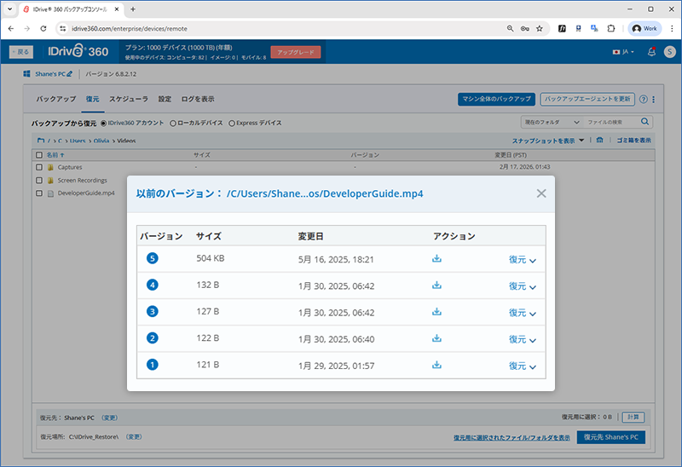The image size is (682, 467).
Task: Select the ローカルデバイス radio button
Action: (x=174, y=124)
